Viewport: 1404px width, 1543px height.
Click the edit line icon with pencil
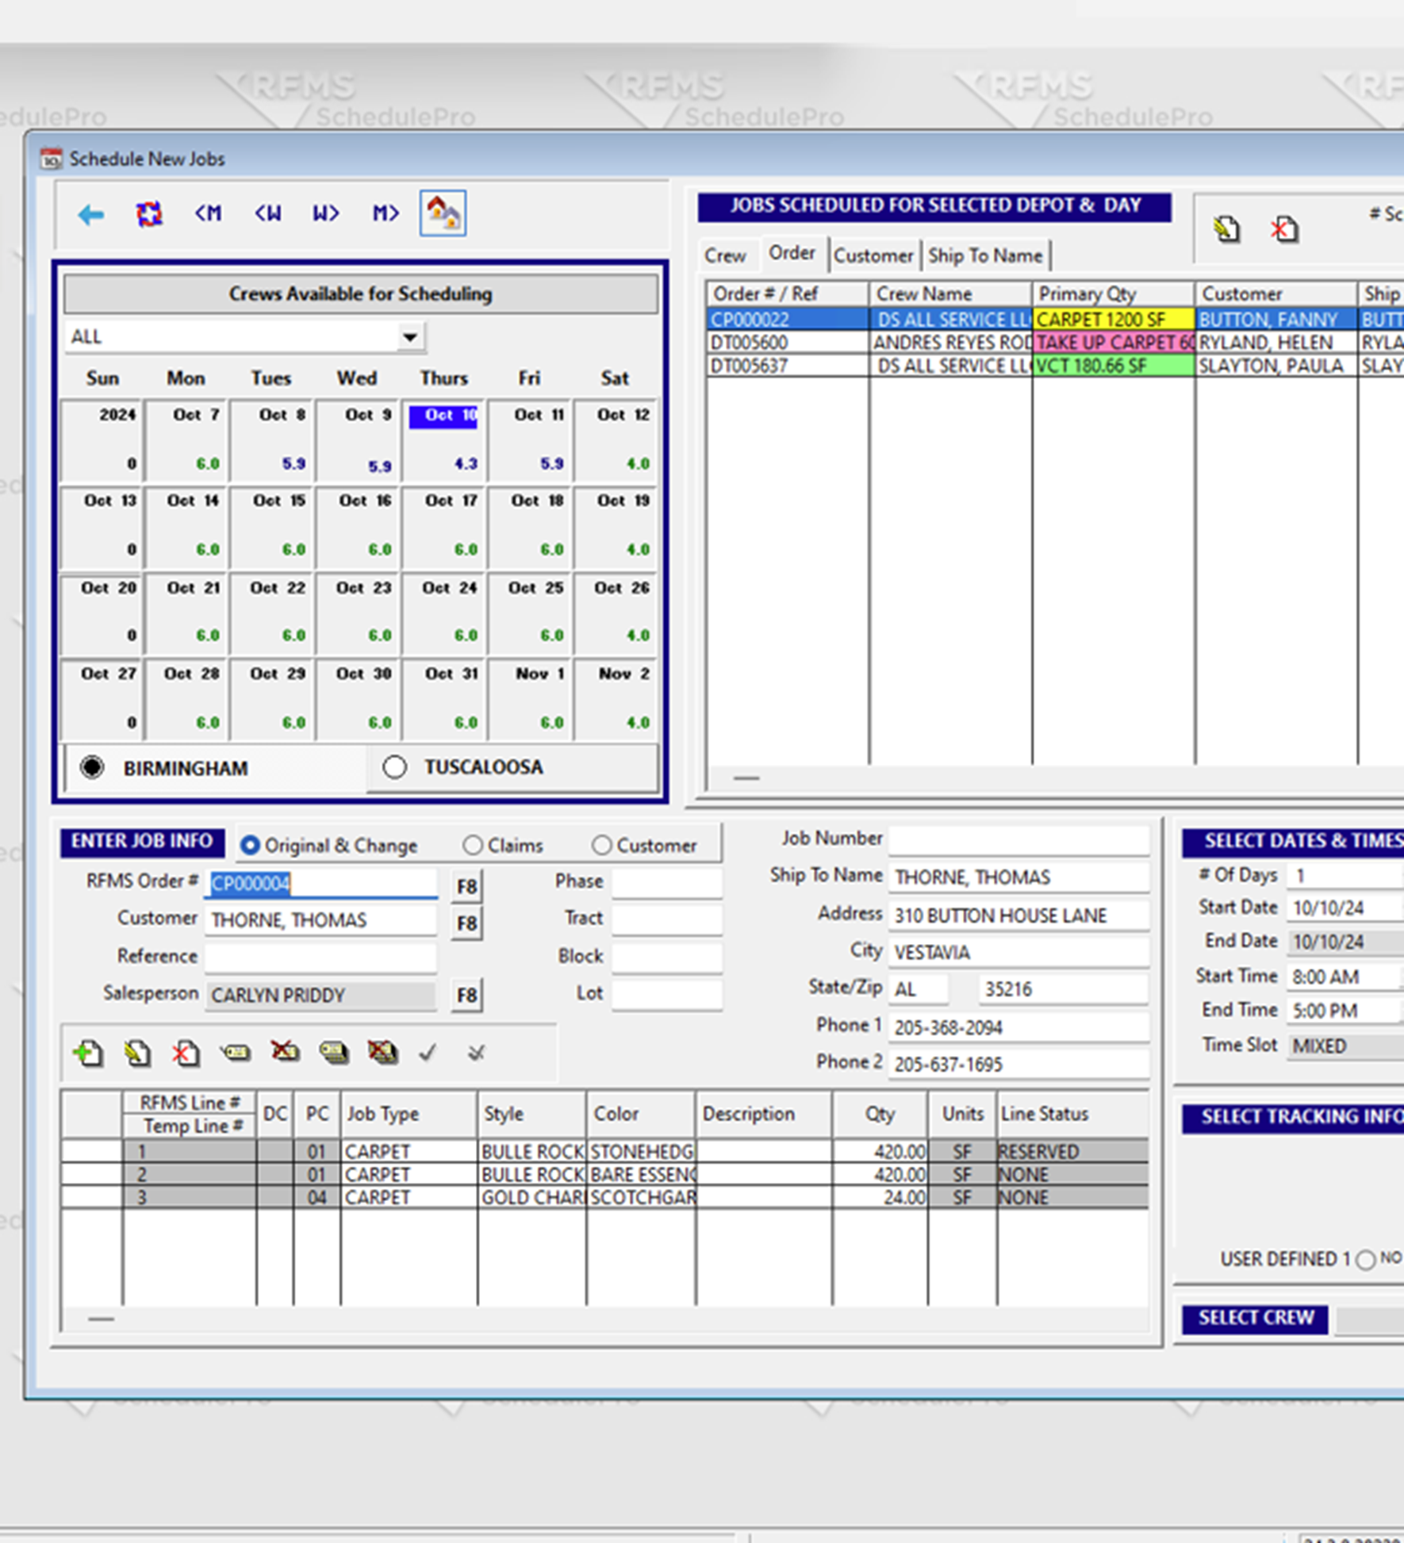tap(136, 1053)
